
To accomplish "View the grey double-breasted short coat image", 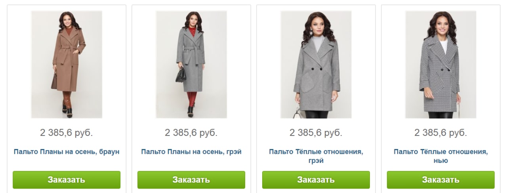I will point(316,65).
